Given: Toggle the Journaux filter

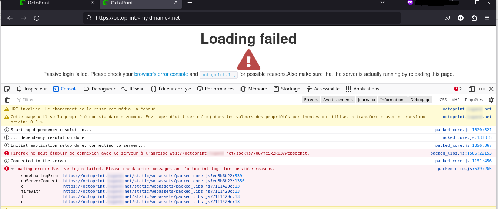Looking at the screenshot, I should (367, 100).
